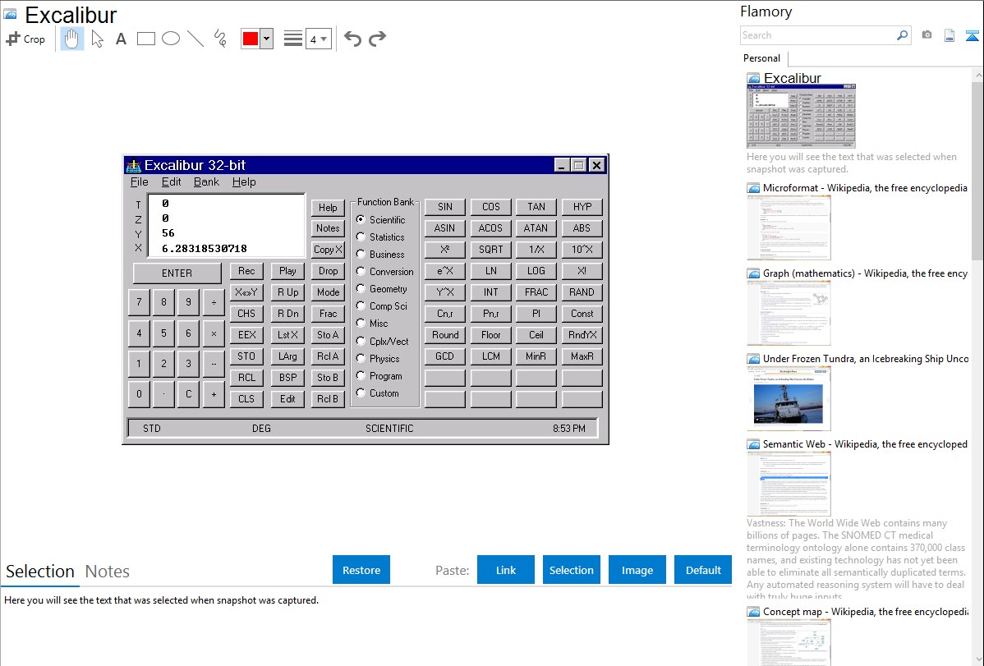Viewport: 984px width, 666px height.
Task: Choose the arrow pointer selection tool
Action: tap(97, 39)
